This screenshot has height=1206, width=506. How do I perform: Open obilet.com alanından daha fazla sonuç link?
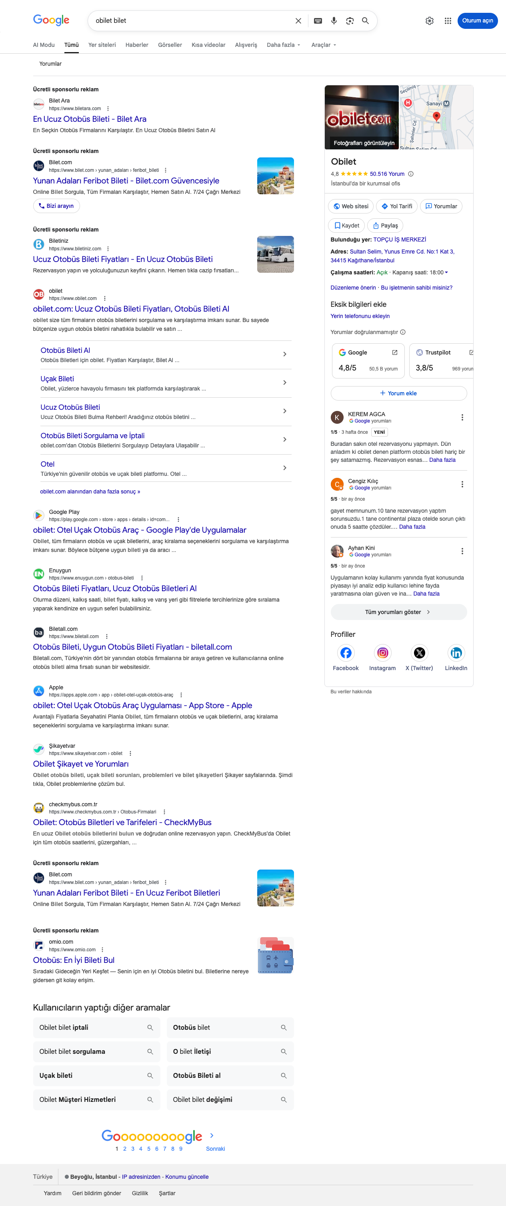click(90, 491)
